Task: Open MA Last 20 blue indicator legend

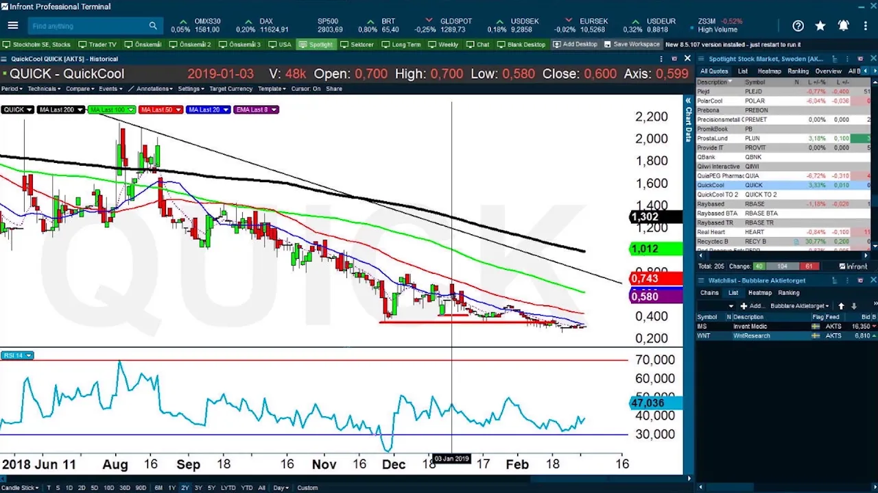Action: click(x=208, y=110)
